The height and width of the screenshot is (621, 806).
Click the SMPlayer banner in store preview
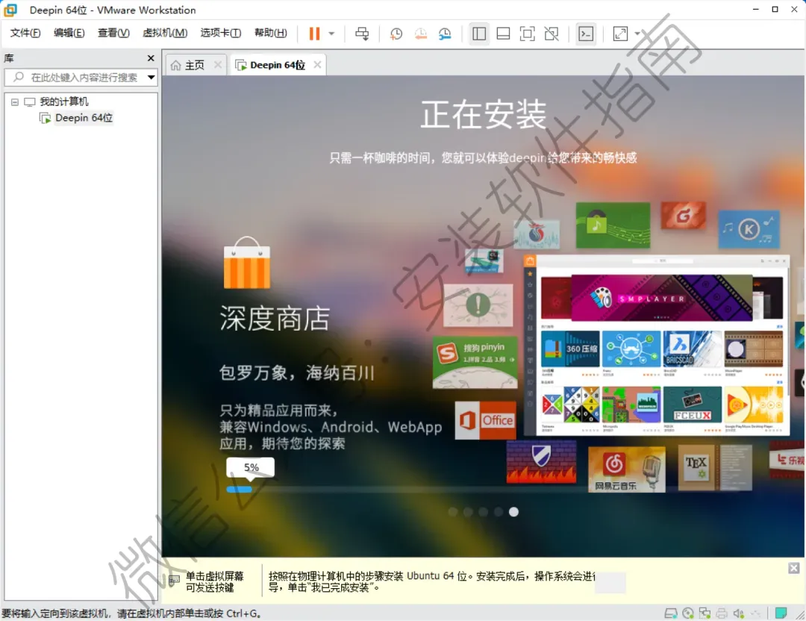(661, 298)
